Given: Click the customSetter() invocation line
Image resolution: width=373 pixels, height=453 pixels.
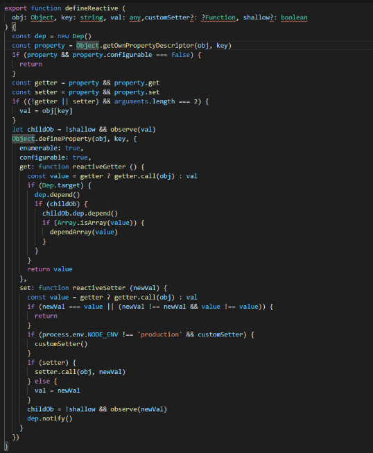Looking at the screenshot, I should 61,344.
